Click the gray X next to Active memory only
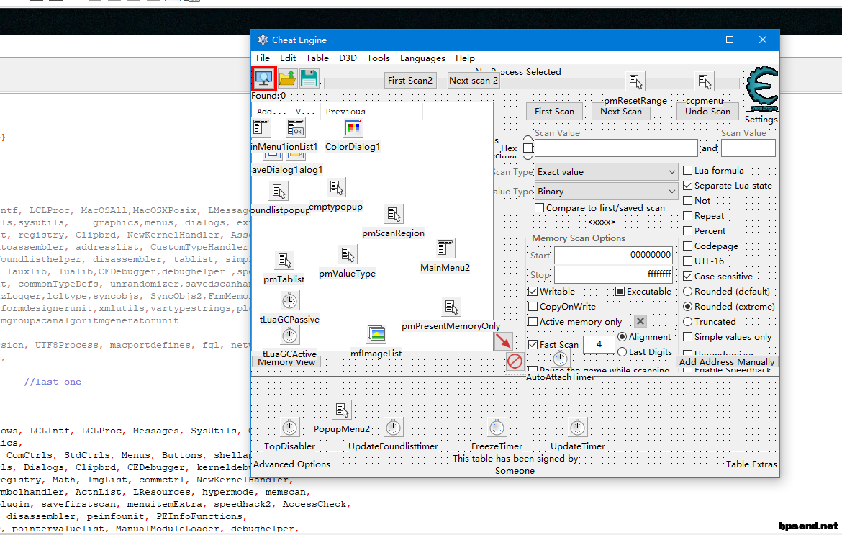Image resolution: width=842 pixels, height=535 pixels. coord(640,321)
